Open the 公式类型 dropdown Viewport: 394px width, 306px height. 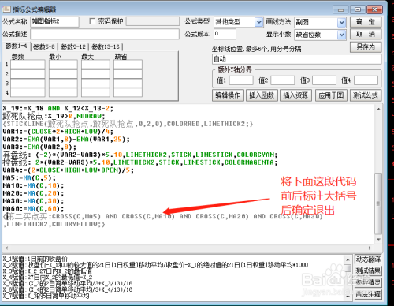(x=258, y=22)
